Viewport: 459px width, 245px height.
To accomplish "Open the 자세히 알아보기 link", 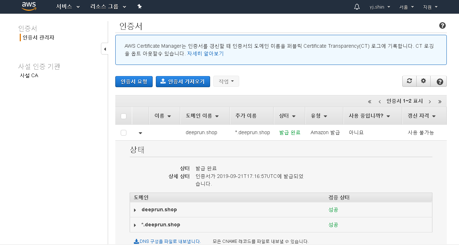I will pyautogui.click(x=205, y=53).
